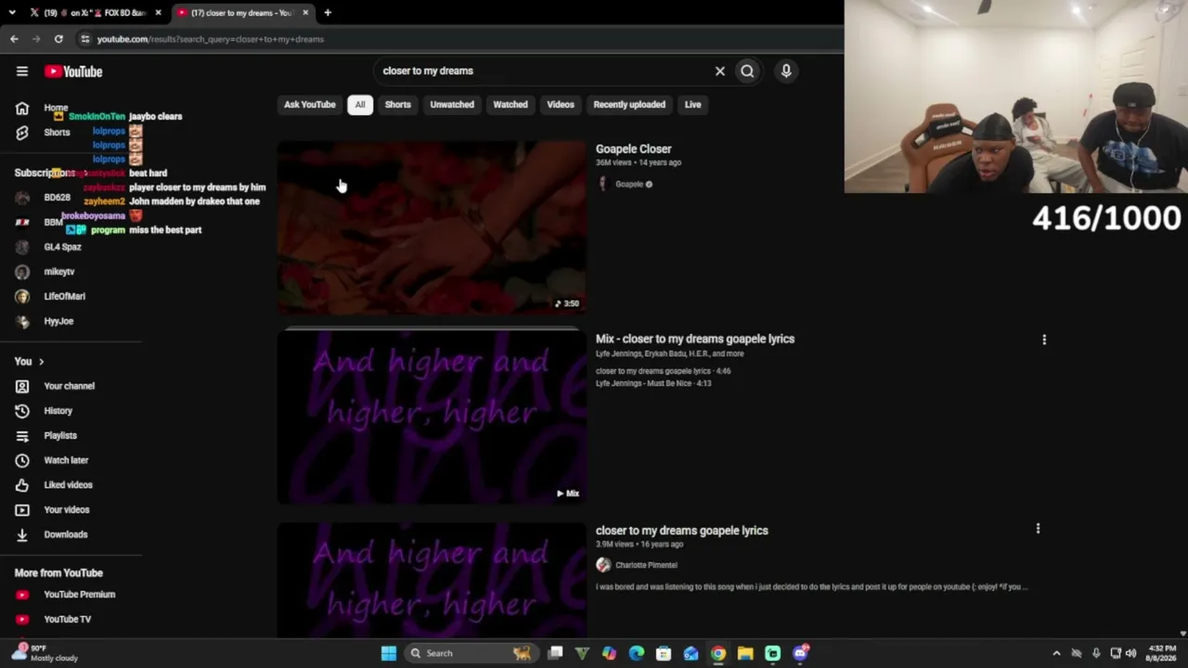Click the search magnifier button
1188x668 pixels.
[747, 71]
